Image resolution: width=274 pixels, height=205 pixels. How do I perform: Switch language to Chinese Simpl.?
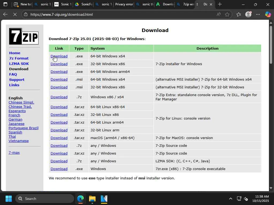[x=21, y=102]
